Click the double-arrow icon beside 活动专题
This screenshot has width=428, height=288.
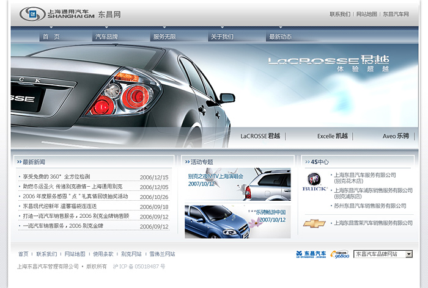(x=187, y=162)
